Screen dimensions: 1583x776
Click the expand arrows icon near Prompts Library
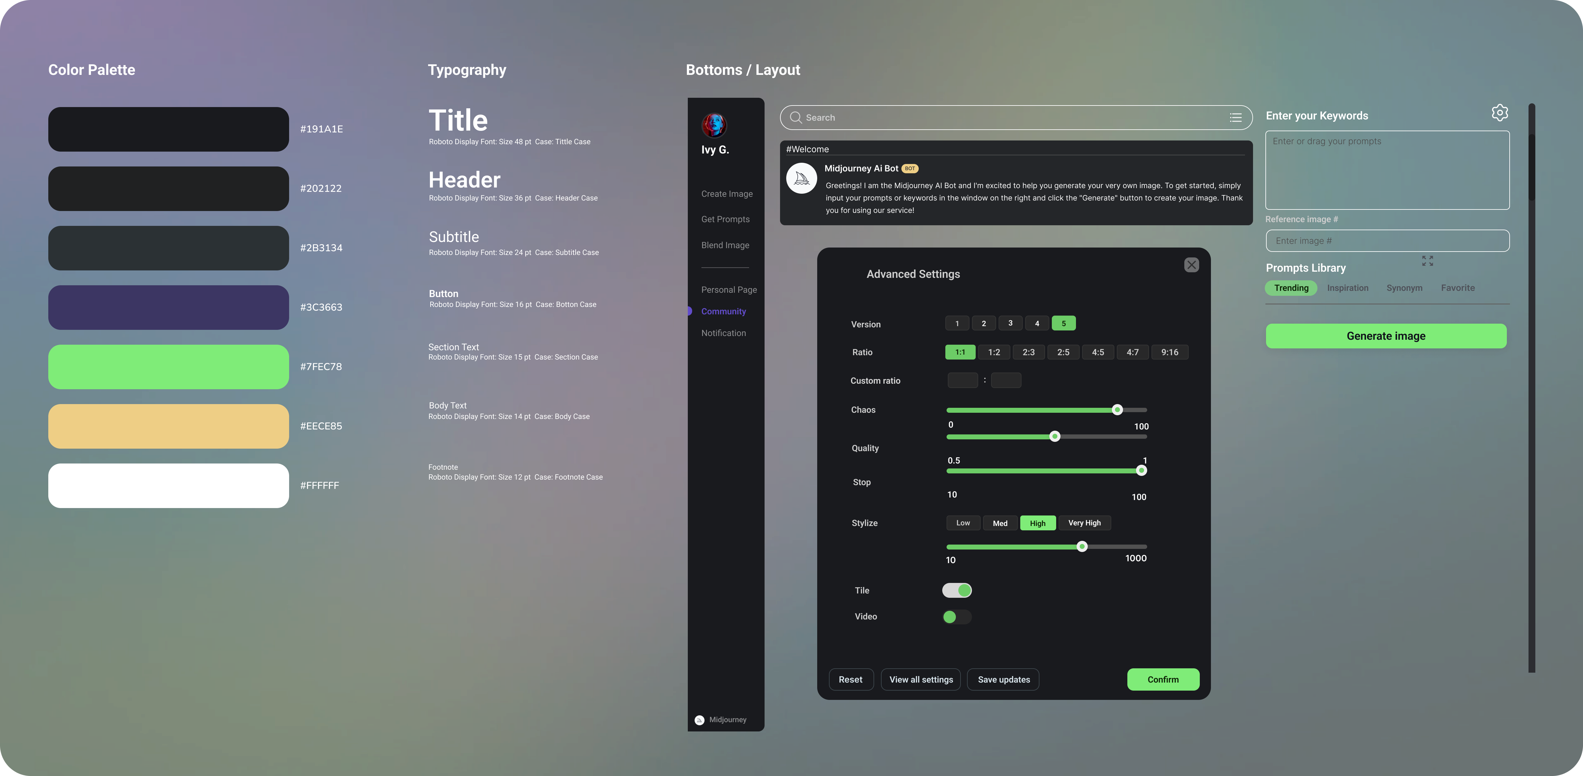1427,261
